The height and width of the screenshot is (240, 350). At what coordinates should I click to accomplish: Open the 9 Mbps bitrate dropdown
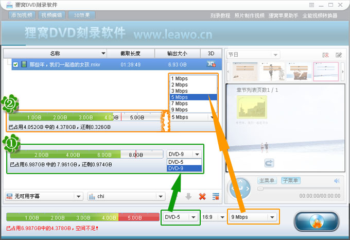point(253,217)
